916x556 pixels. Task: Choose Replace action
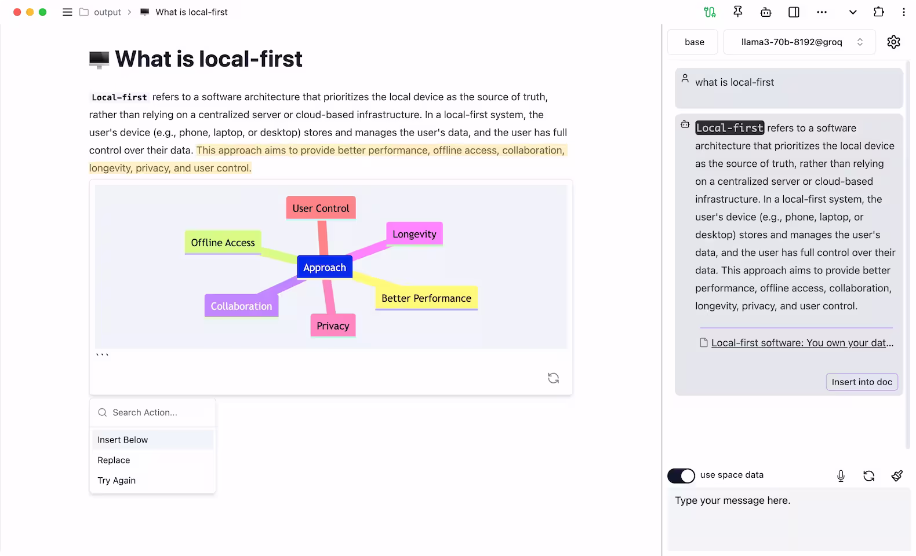pos(152,460)
